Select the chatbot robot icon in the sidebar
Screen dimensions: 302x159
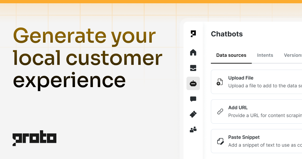[193, 83]
